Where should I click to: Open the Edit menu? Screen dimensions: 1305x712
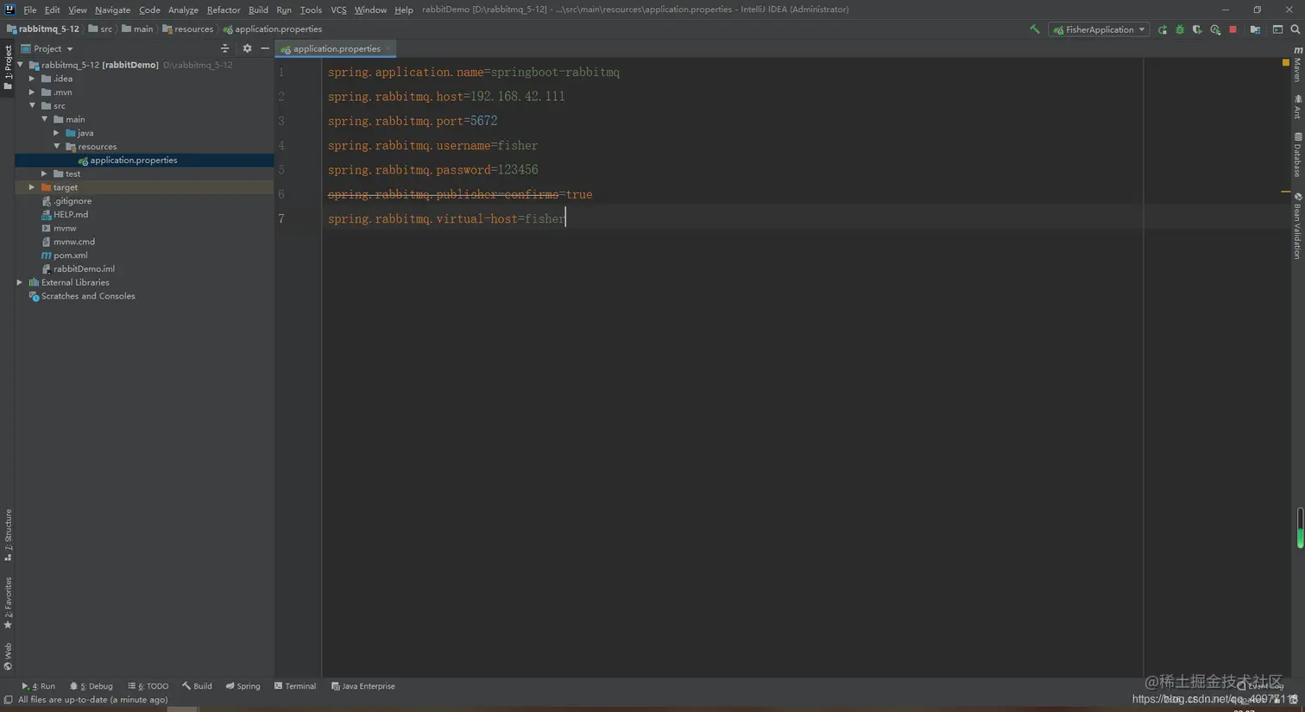tap(52, 9)
